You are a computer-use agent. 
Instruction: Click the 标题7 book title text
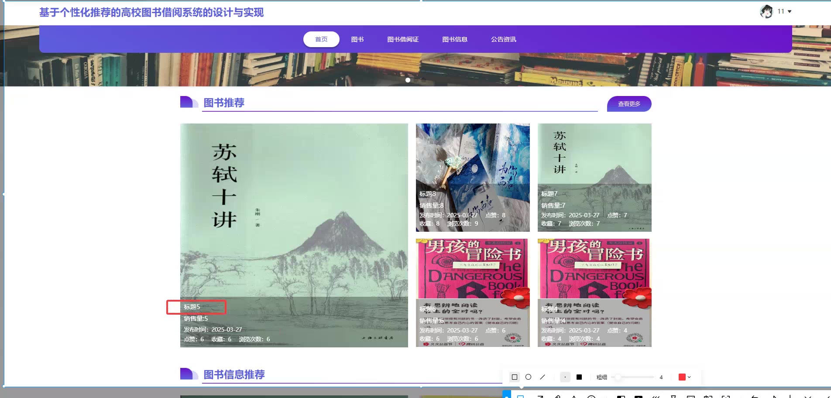[549, 194]
